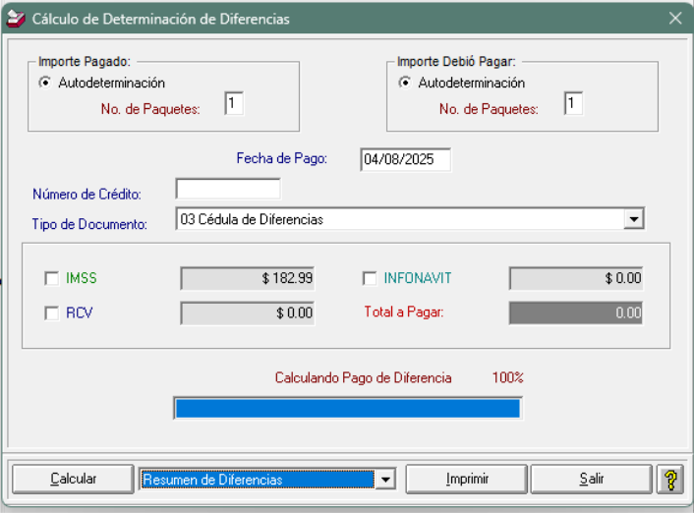The image size is (694, 513).
Task: Click the Salir button
Action: coord(592,479)
